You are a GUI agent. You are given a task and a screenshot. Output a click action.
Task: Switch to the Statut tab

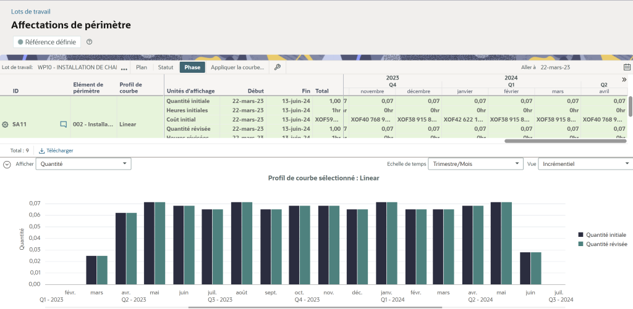pos(166,67)
